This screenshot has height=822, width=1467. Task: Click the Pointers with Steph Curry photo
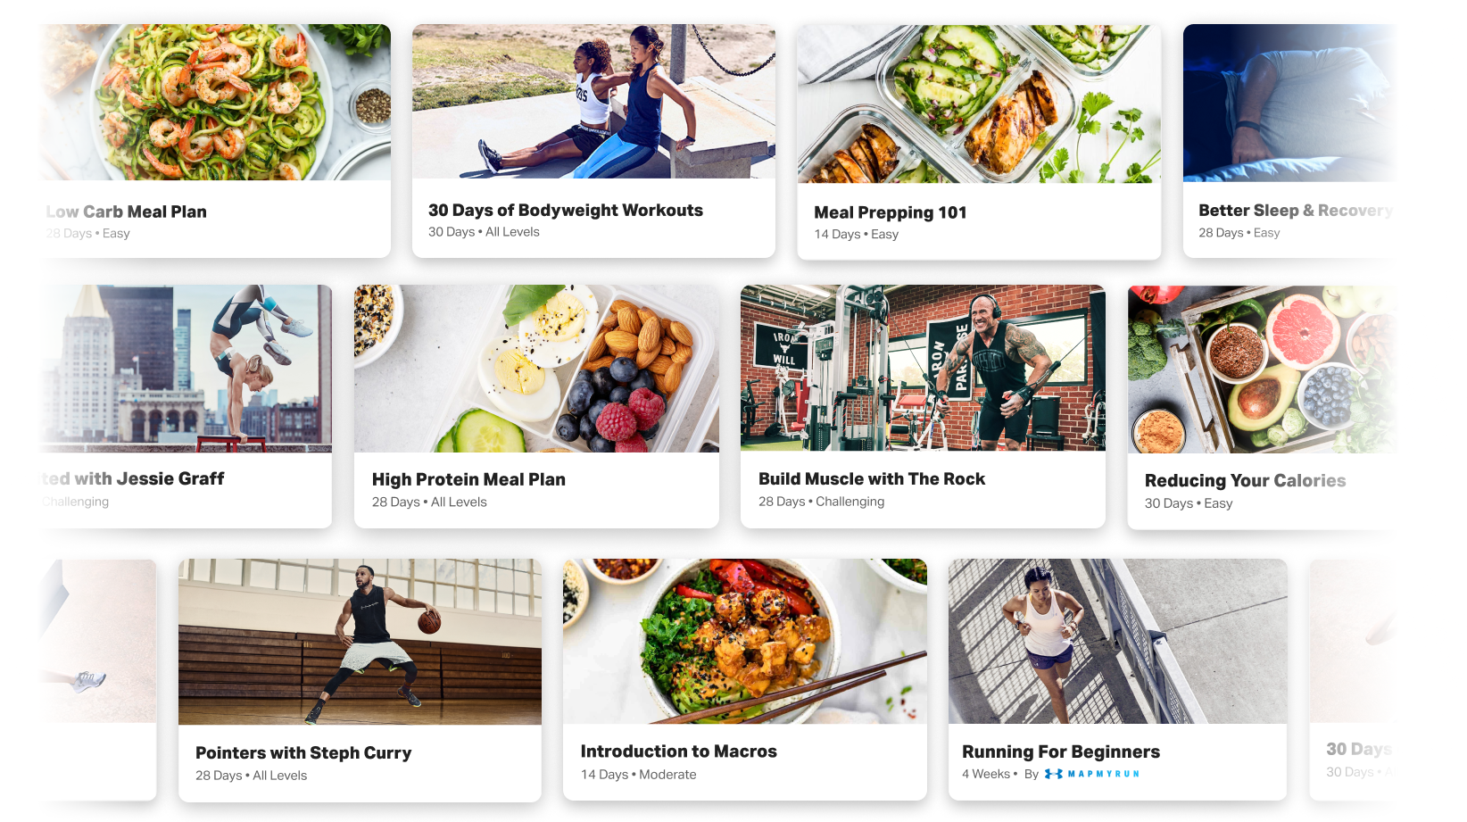pos(360,642)
